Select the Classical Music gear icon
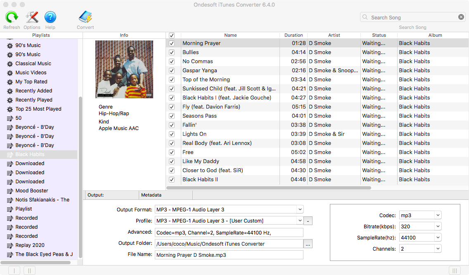Image resolution: width=469 pixels, height=275 pixels. (x=10, y=64)
